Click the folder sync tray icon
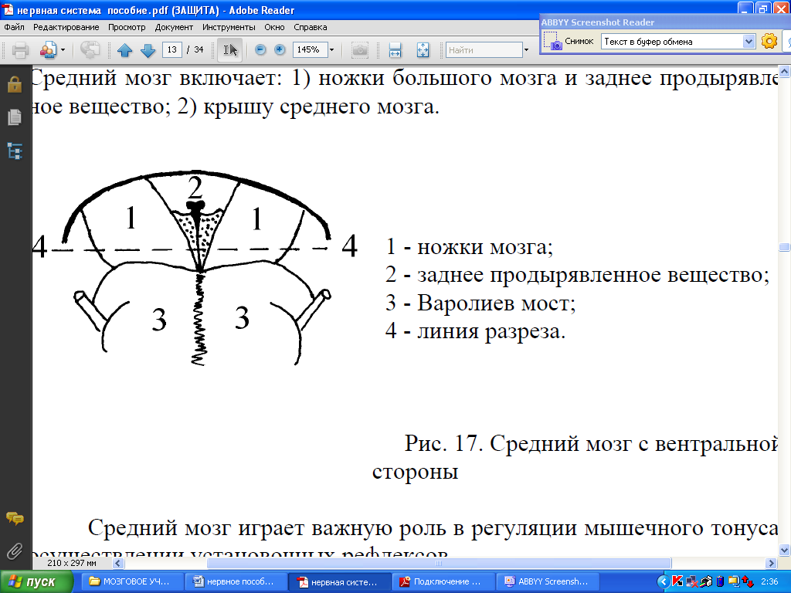 pyautogui.click(x=734, y=582)
